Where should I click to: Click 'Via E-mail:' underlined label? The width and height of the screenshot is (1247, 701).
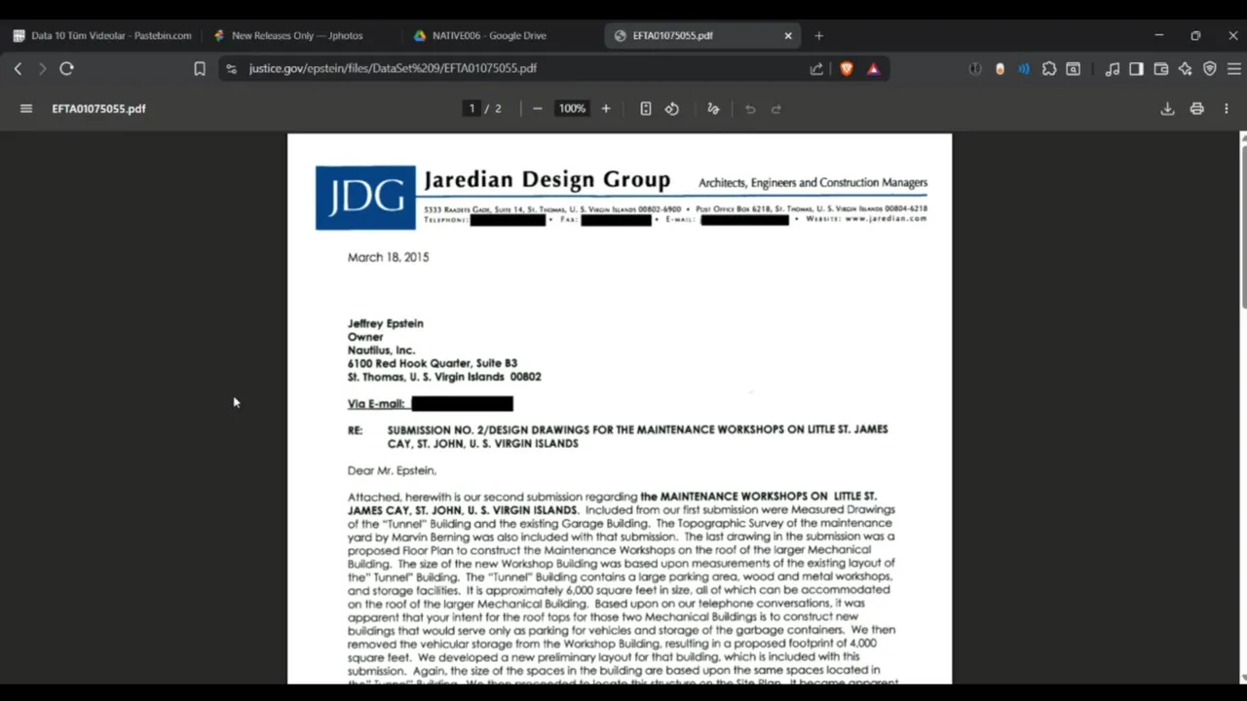click(x=376, y=403)
